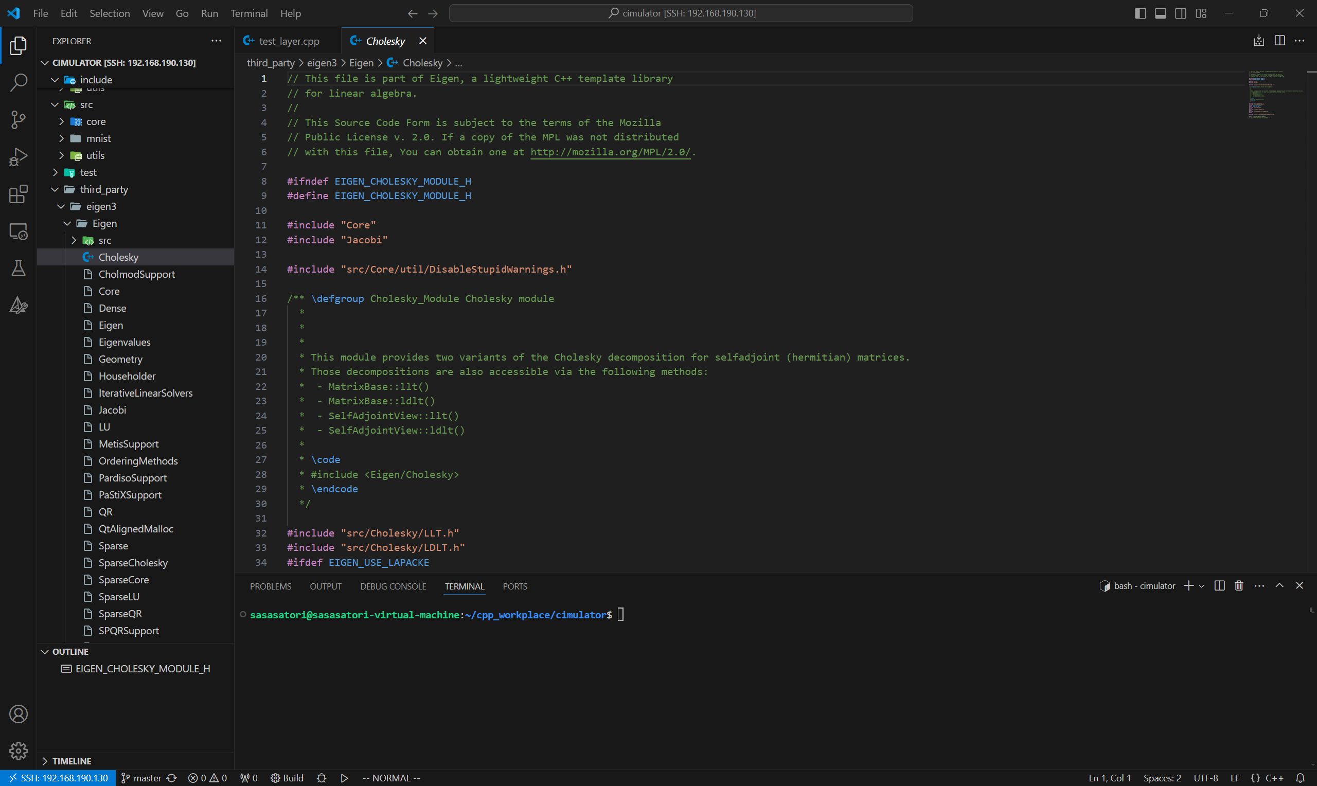Go forward with the navigation arrow
This screenshot has width=1317, height=786.
(x=433, y=13)
